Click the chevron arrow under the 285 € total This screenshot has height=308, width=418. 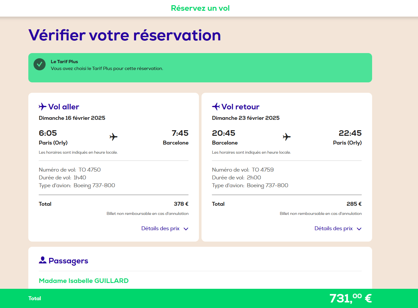(359, 229)
